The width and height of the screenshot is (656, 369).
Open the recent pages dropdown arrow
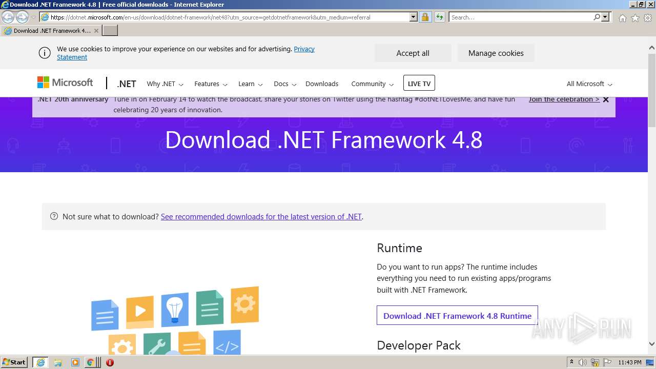33,17
